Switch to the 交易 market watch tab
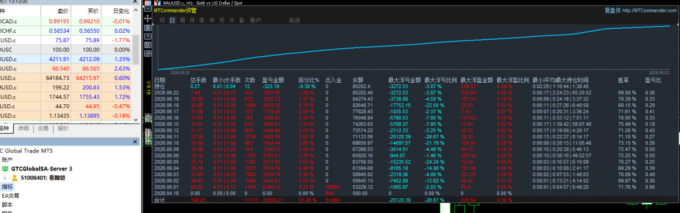The image size is (680, 213). pos(43,129)
